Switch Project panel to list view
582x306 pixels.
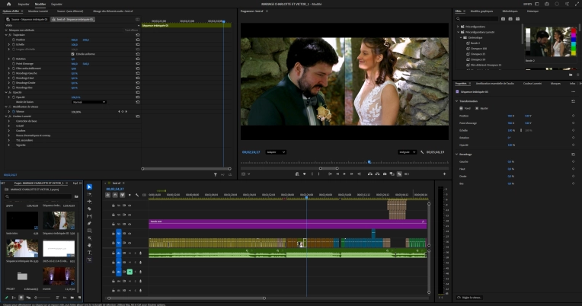(14, 298)
